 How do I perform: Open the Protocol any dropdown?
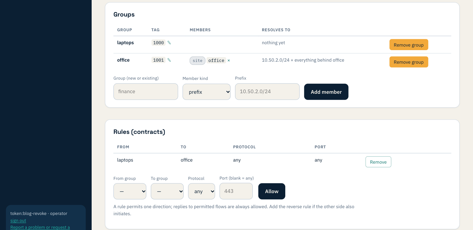click(x=202, y=191)
